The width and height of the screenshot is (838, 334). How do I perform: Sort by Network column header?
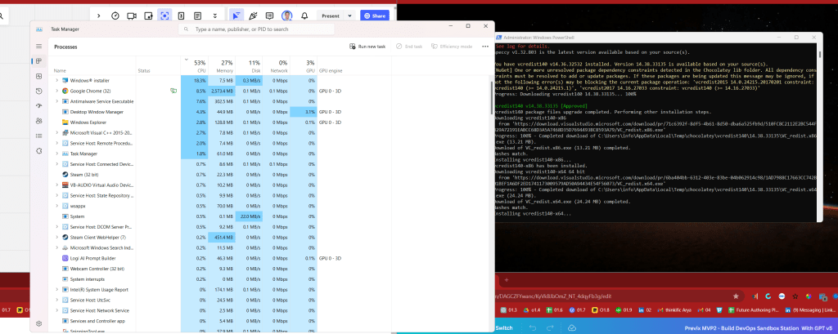[277, 65]
